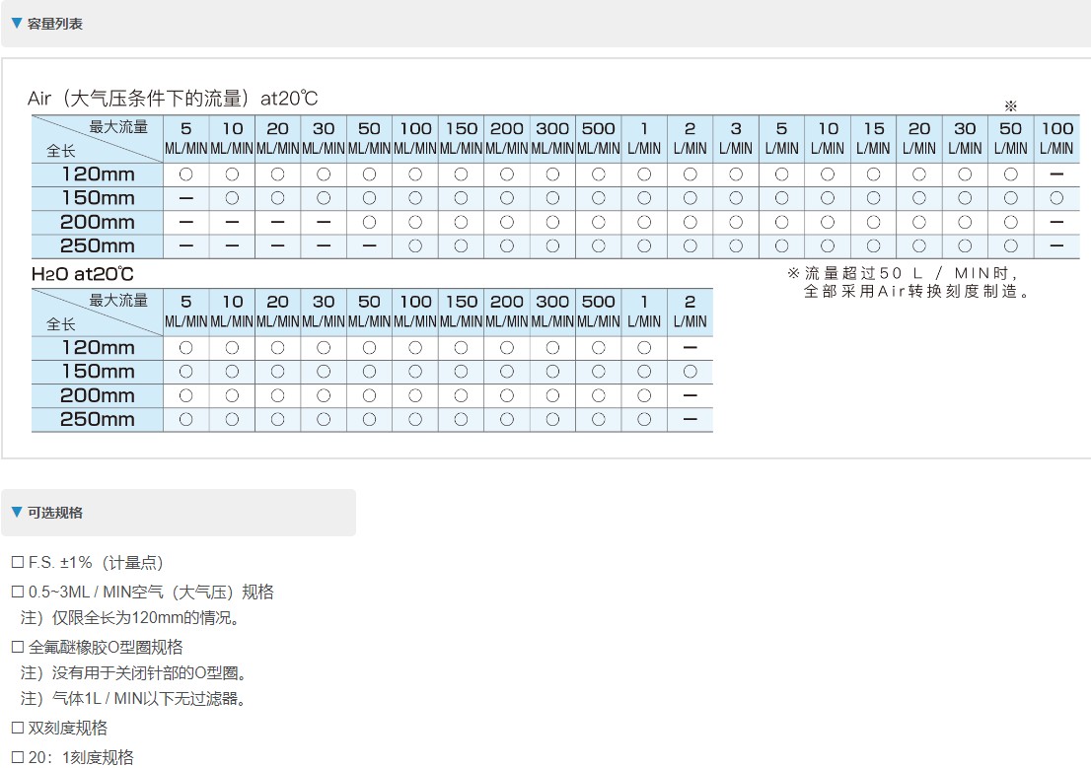Click the H2O at20℃ table title
1091x768 pixels.
tap(82, 274)
